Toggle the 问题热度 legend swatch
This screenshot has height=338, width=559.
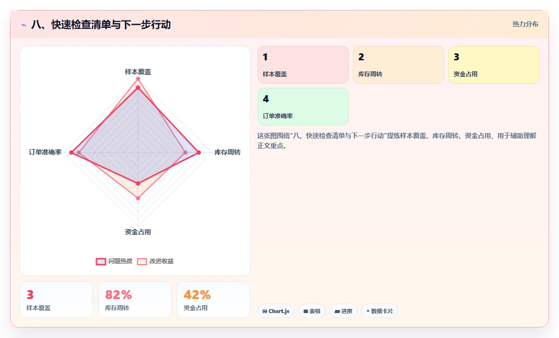(x=101, y=261)
